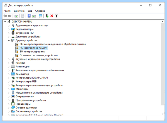Expand Аудиовходы и аудиовыходы category
The height and width of the screenshot is (123, 167).
[9, 26]
